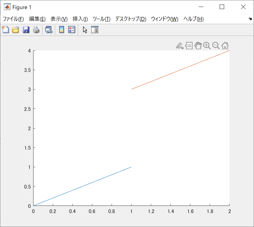Save the figure with floppy icon
The width and height of the screenshot is (254, 227).
click(26, 30)
